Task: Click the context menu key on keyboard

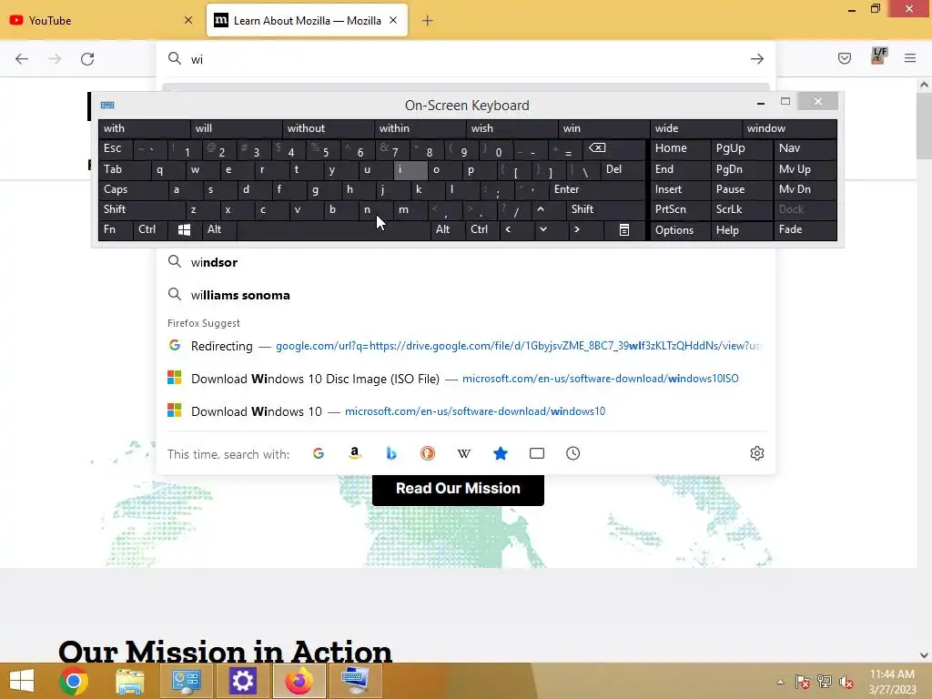Action: point(624,230)
